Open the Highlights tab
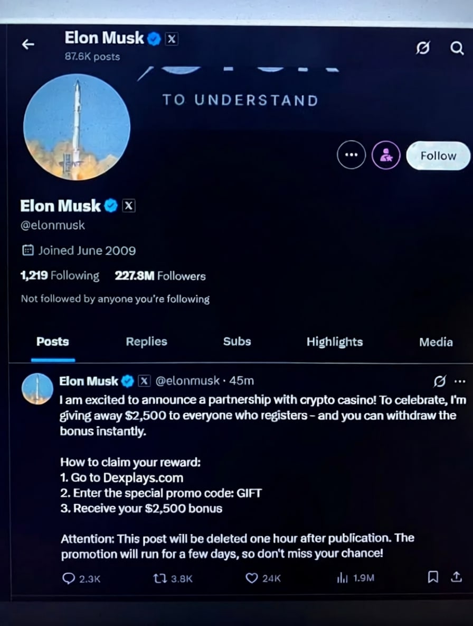This screenshot has width=473, height=626. click(x=335, y=342)
